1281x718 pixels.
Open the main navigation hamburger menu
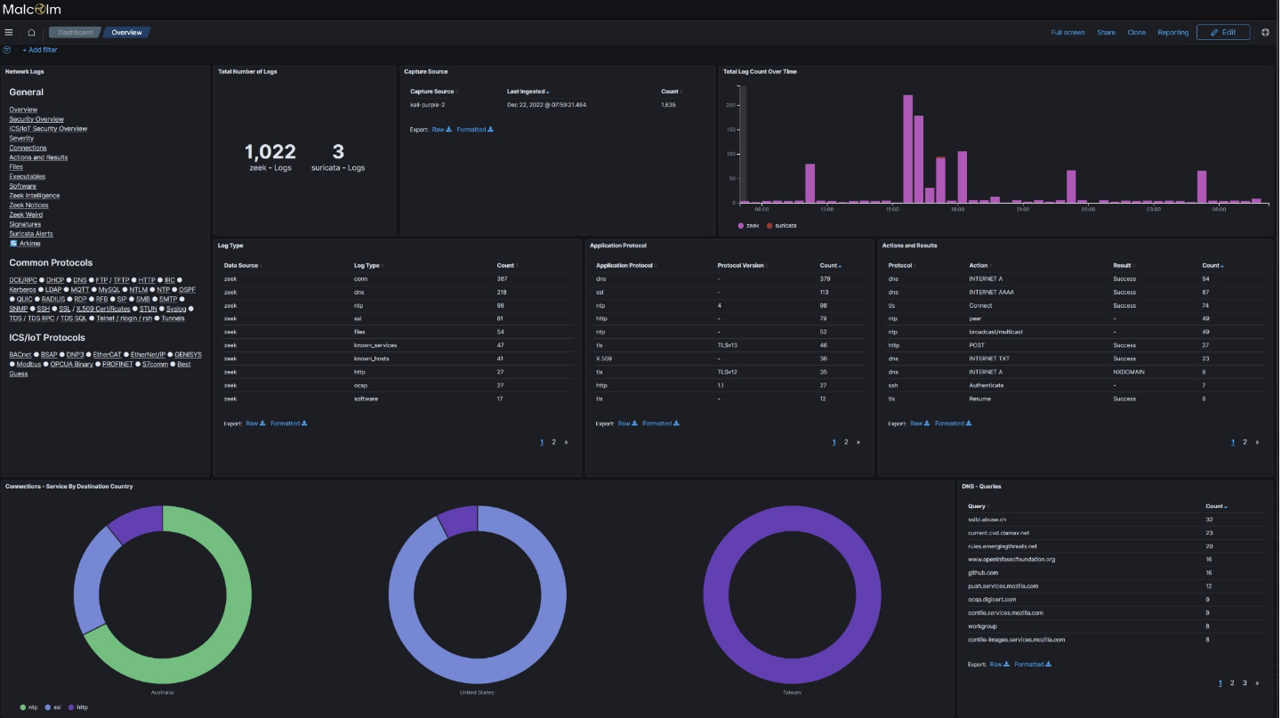pyautogui.click(x=9, y=31)
